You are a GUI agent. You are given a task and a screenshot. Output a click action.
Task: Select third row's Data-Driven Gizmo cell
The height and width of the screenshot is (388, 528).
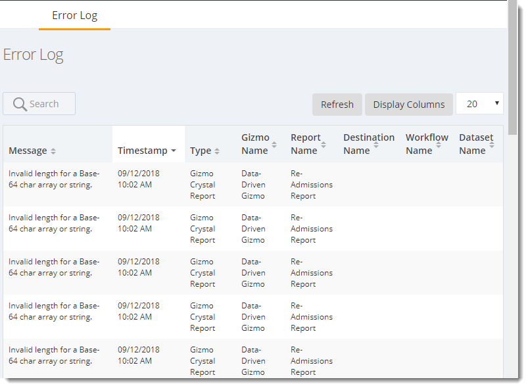click(253, 273)
